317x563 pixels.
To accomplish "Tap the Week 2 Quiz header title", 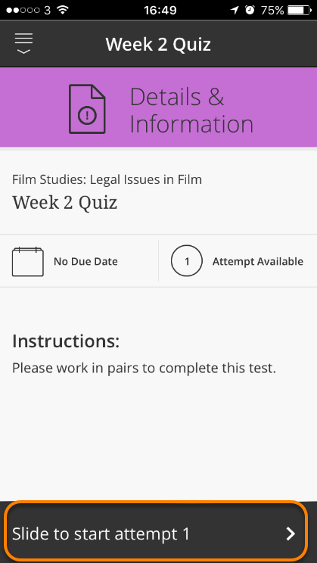I will 158,44.
